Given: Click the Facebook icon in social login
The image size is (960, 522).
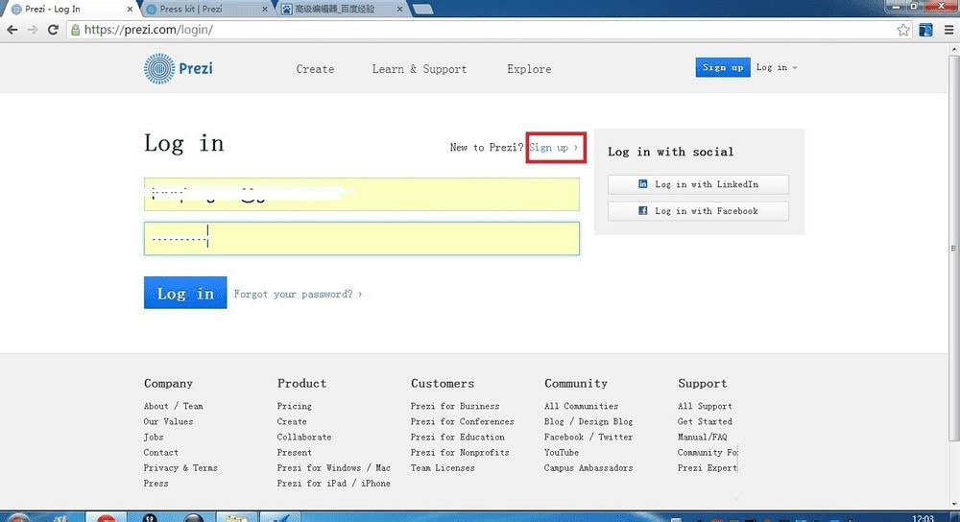Looking at the screenshot, I should pos(643,210).
